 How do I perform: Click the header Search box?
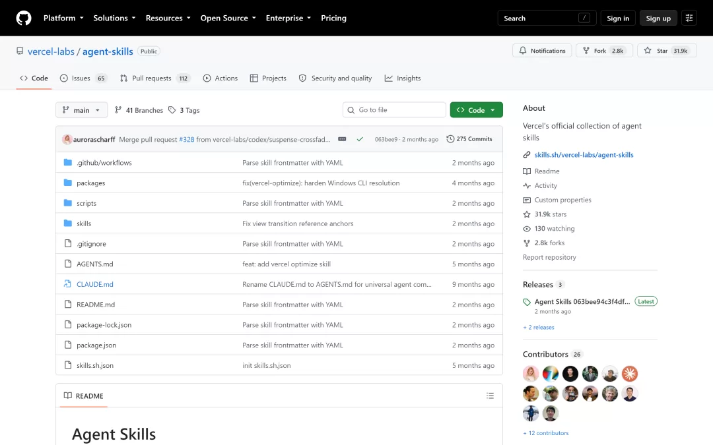pos(547,18)
